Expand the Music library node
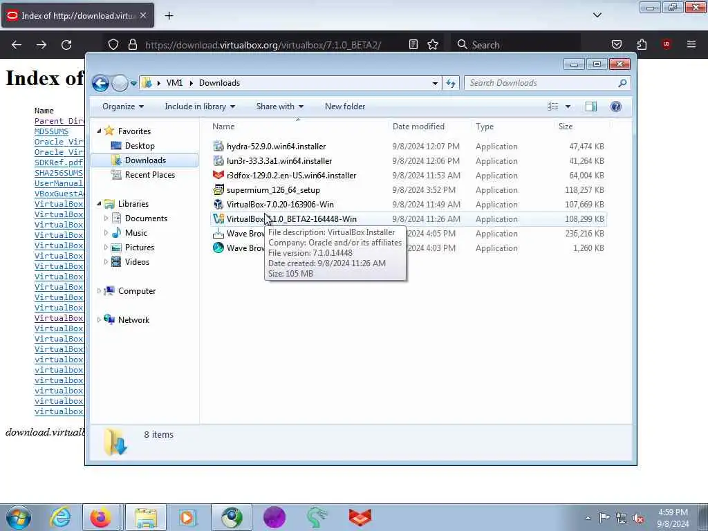Image resolution: width=708 pixels, height=531 pixels. [x=106, y=233]
